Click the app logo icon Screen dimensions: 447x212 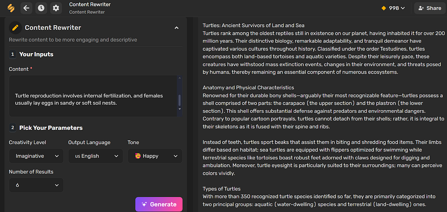coord(11,8)
